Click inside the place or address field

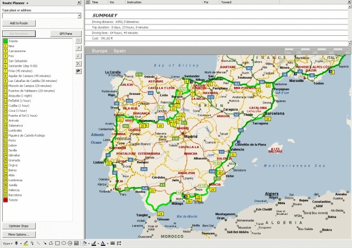click(x=40, y=16)
